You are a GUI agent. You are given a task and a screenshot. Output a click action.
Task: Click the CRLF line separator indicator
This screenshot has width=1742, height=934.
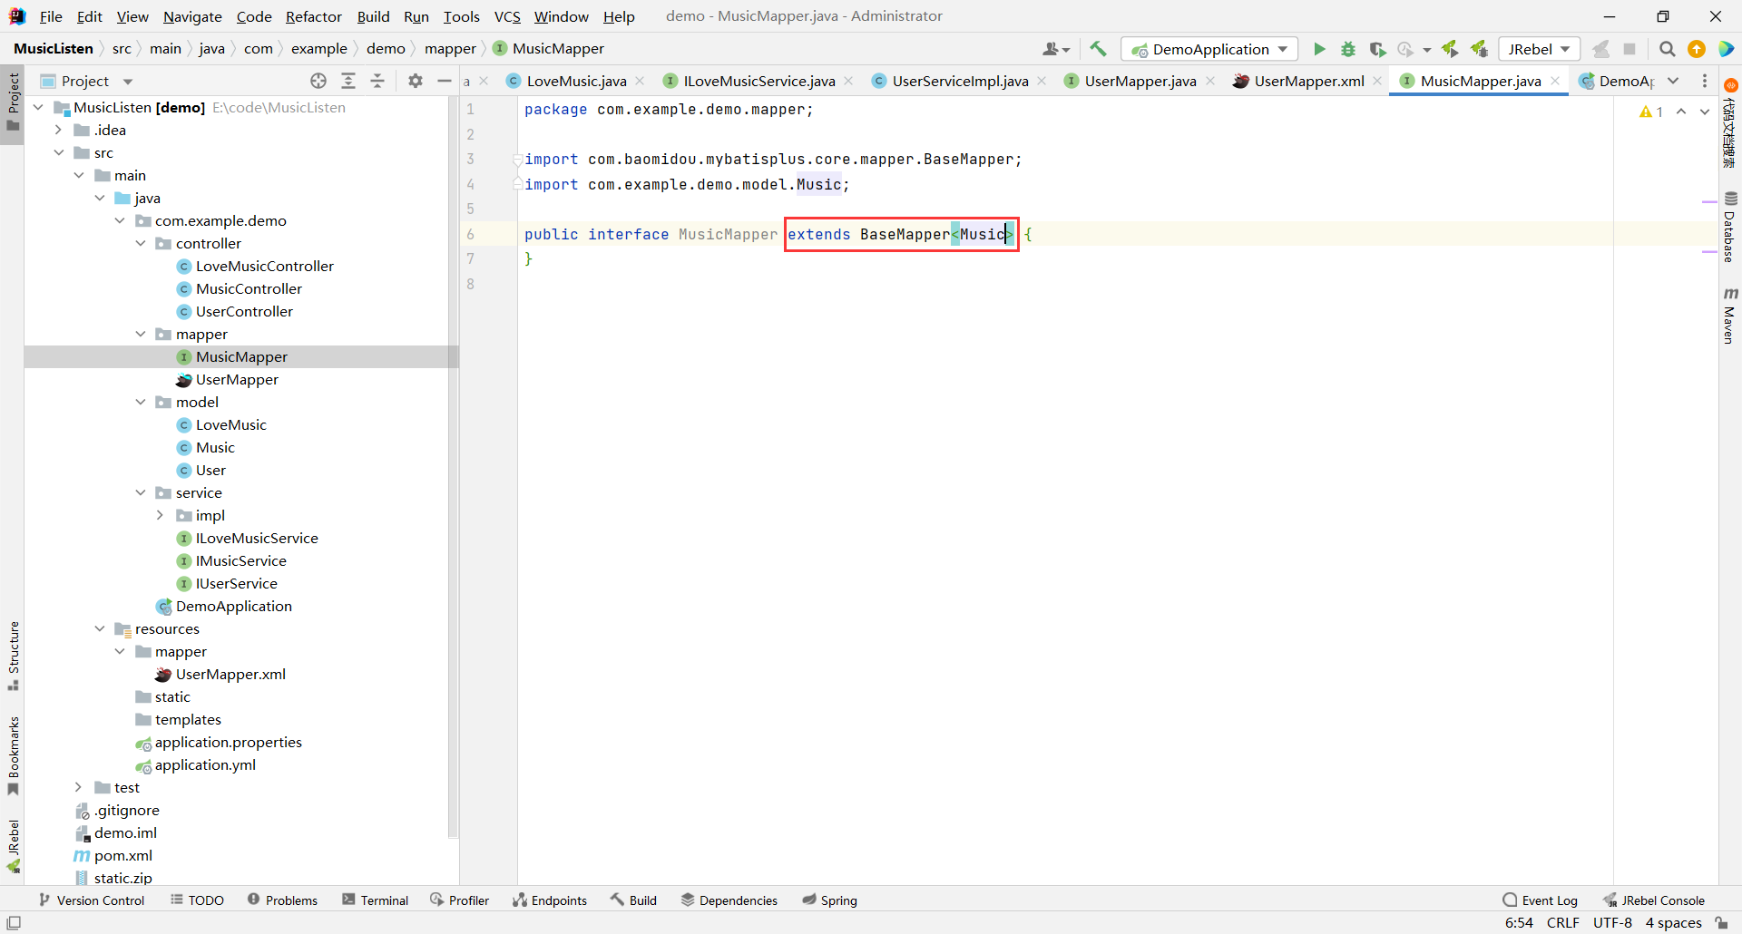pyautogui.click(x=1562, y=923)
